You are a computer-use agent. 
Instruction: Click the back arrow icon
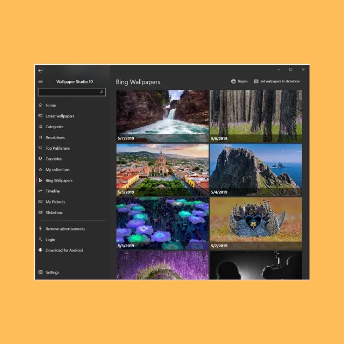click(x=40, y=71)
